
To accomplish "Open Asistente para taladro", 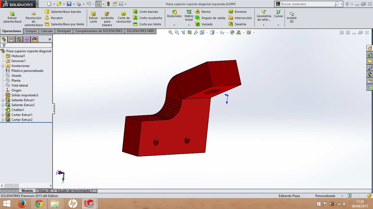I will [107, 19].
